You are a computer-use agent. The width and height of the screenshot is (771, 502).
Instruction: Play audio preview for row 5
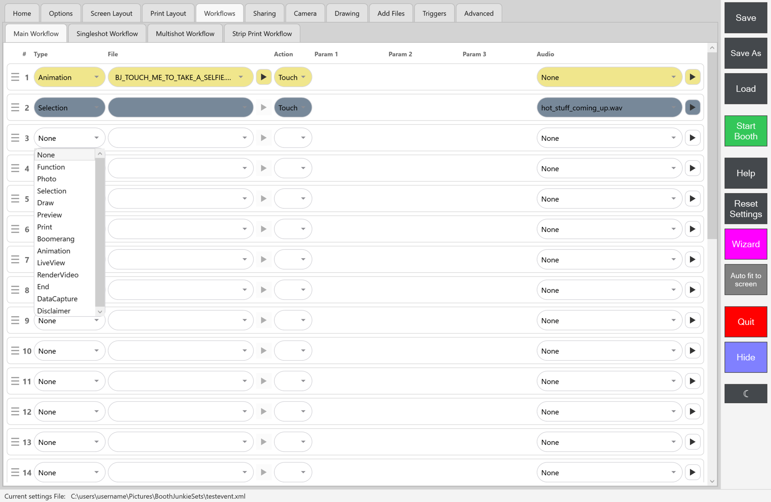[x=692, y=199]
